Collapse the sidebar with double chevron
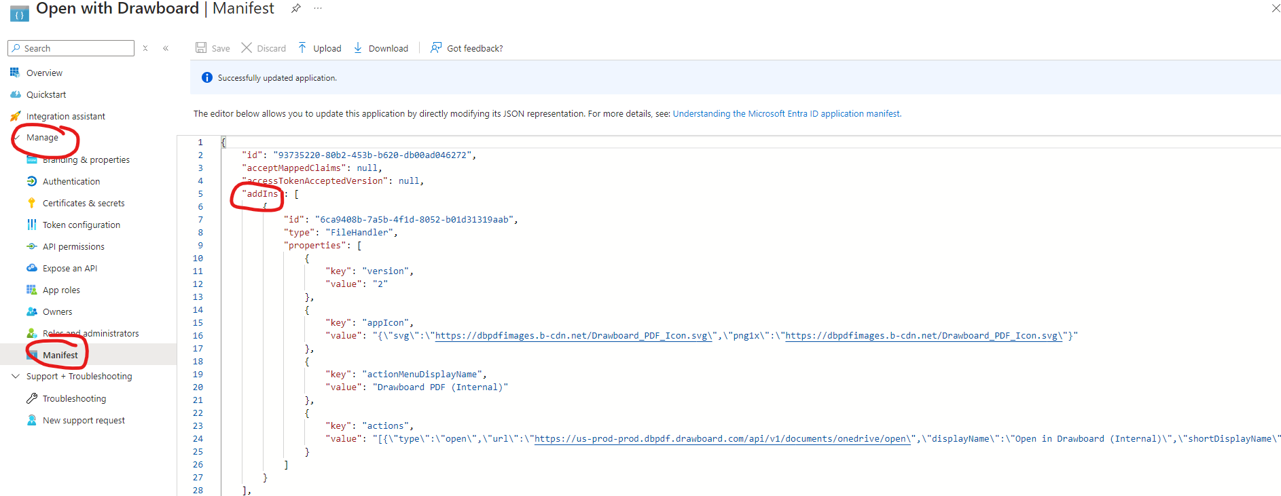The image size is (1281, 496). (166, 48)
